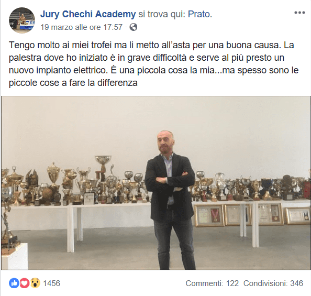The height and width of the screenshot is (296, 311).
Task: Open the three-dots post options menu
Action: (299, 13)
